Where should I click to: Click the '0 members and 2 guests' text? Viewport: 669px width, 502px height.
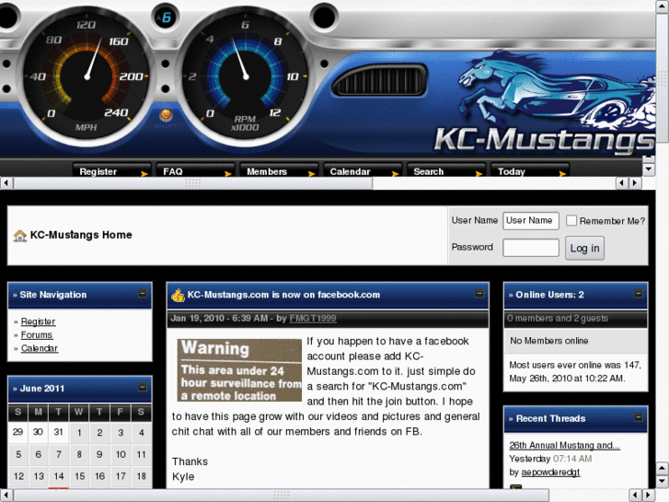pyautogui.click(x=558, y=319)
